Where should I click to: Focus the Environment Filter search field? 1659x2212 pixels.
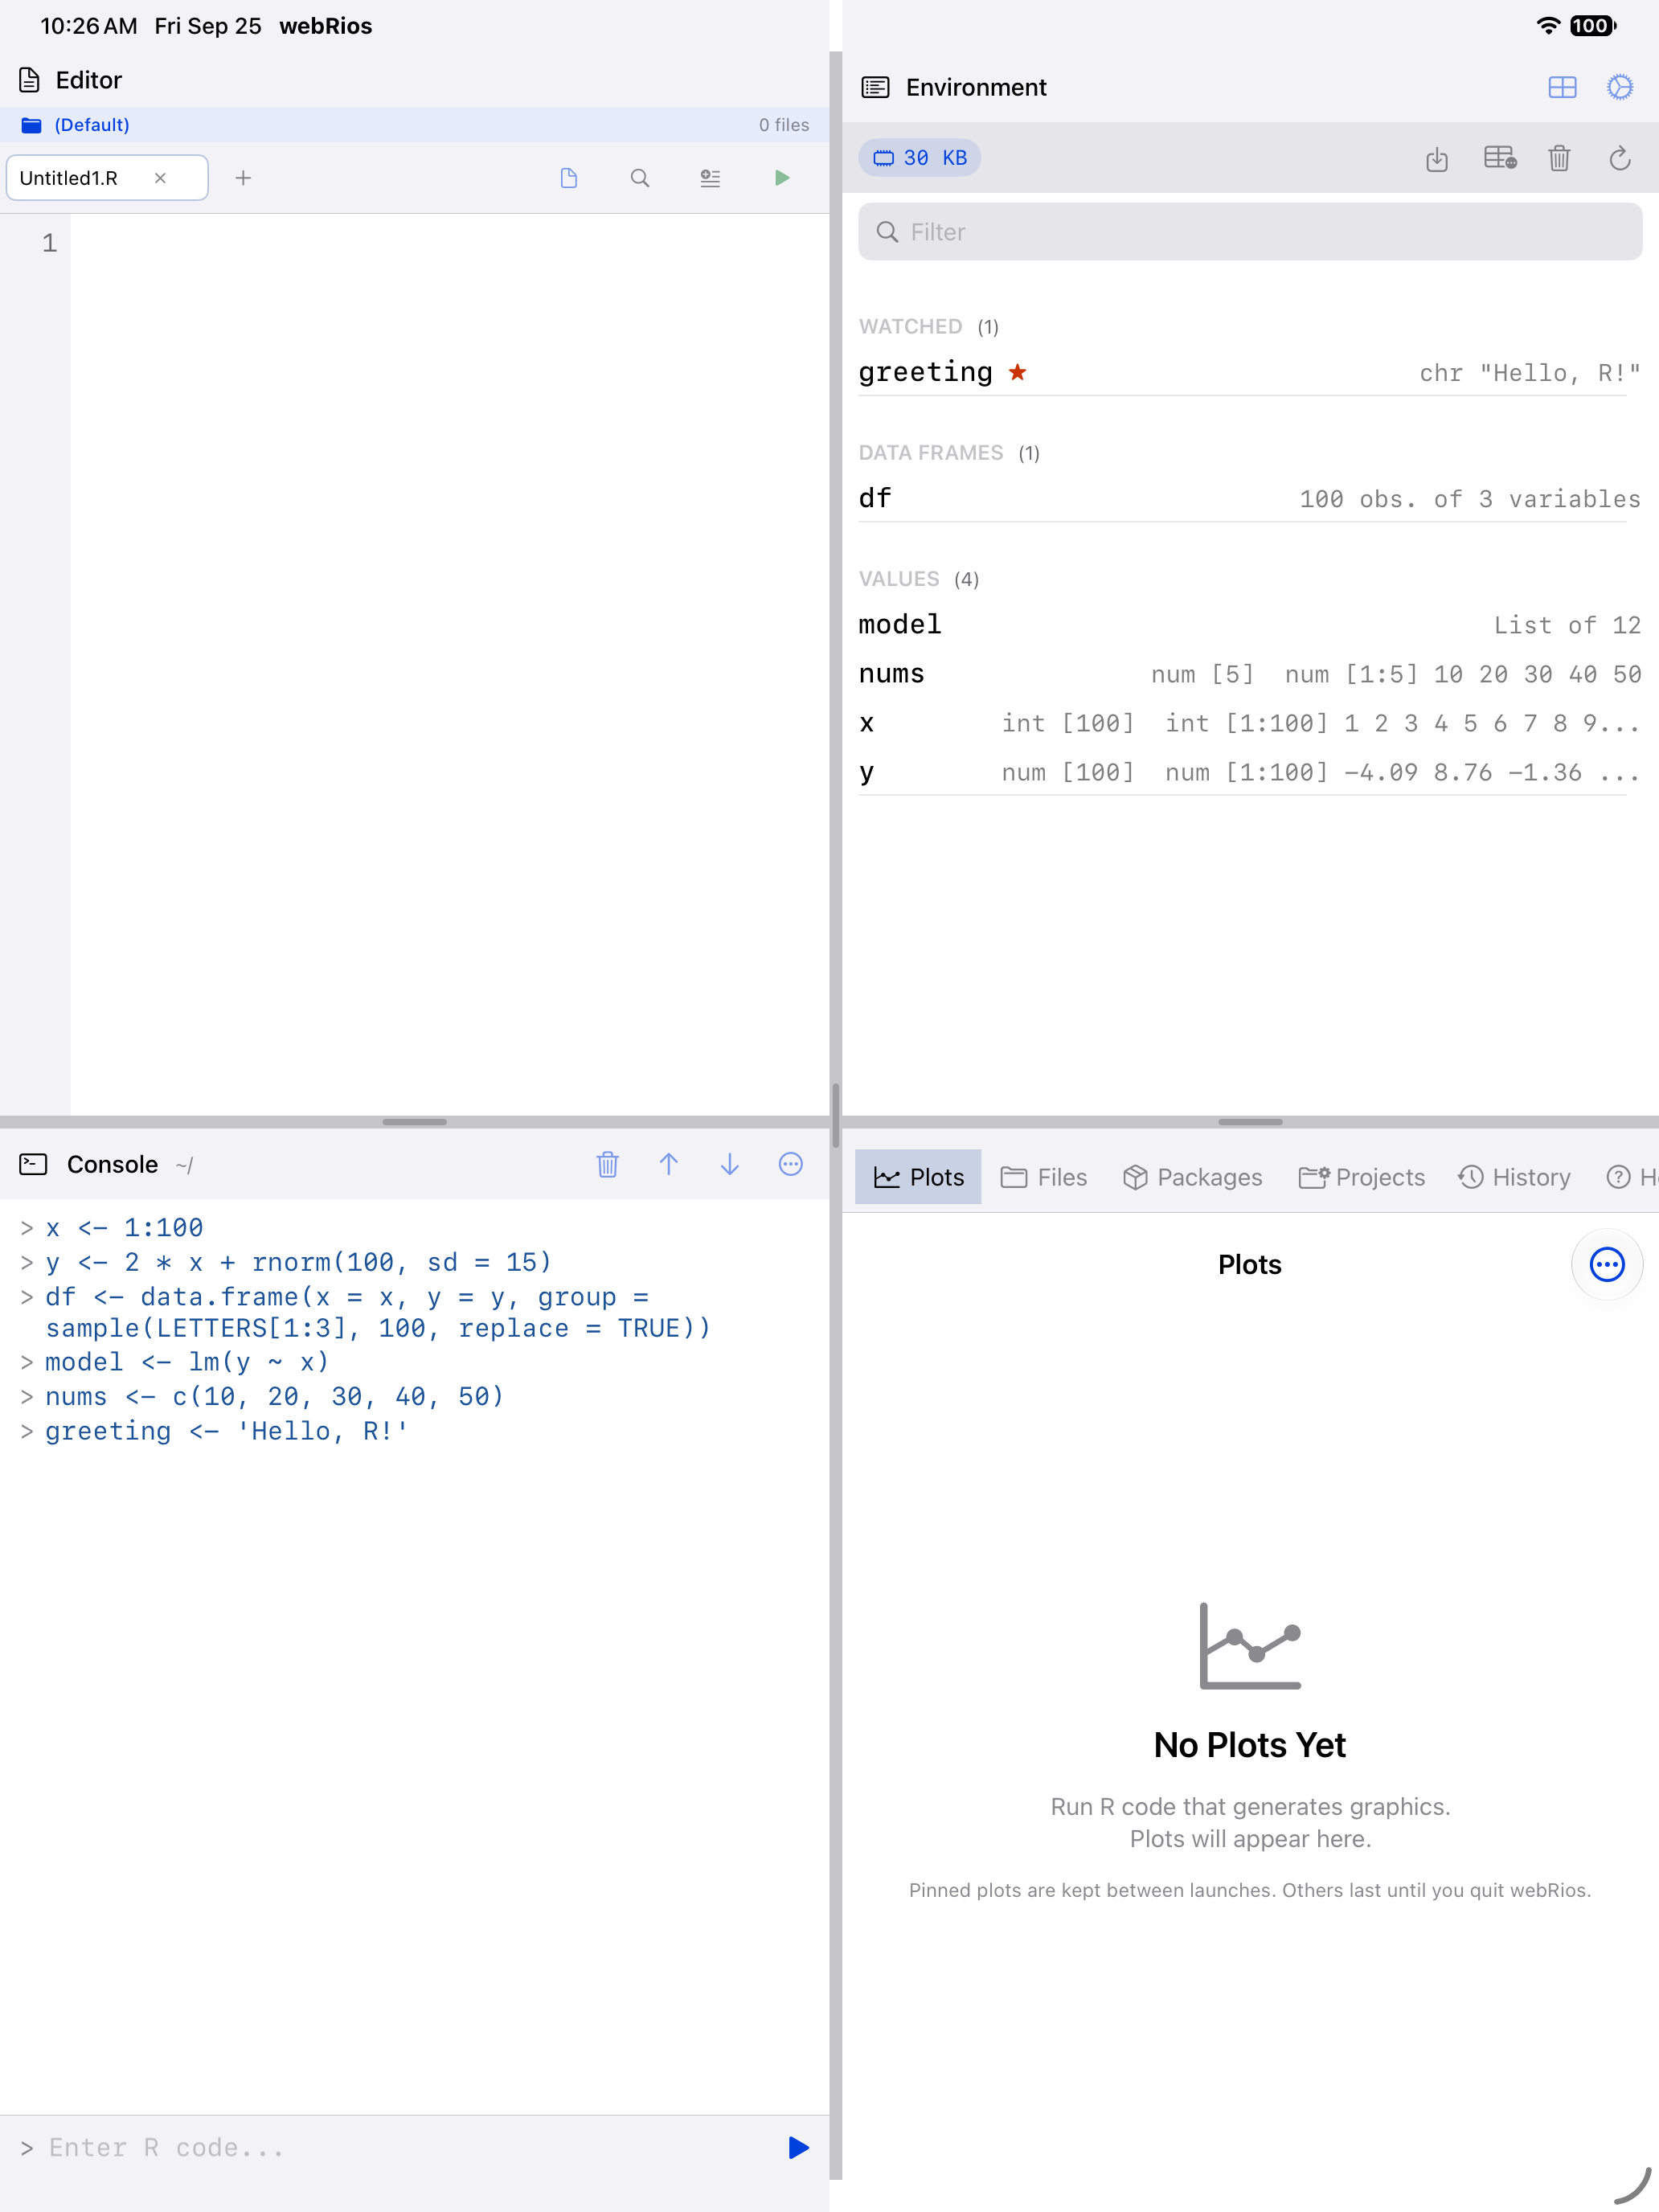point(1250,232)
